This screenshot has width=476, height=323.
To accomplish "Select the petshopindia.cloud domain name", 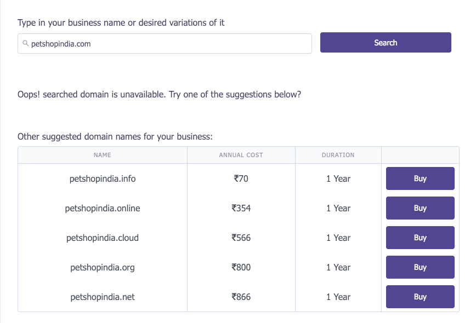I will 103,238.
